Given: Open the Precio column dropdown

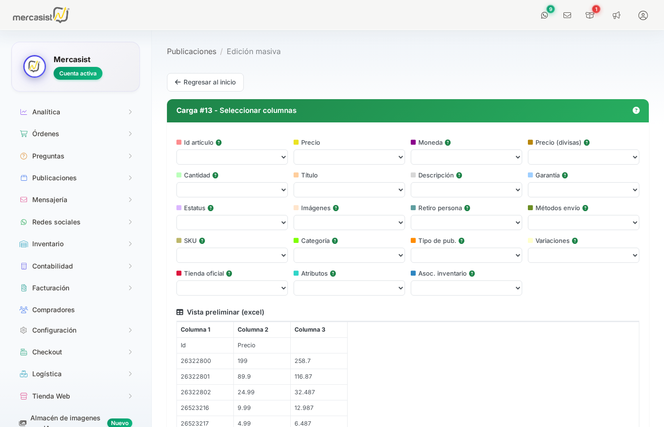Looking at the screenshot, I should pyautogui.click(x=349, y=157).
